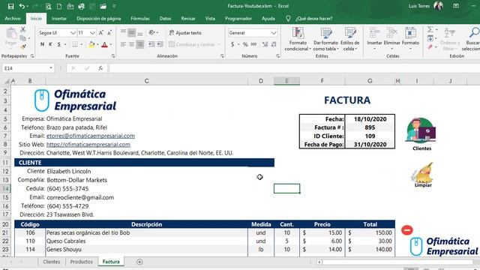The height and width of the screenshot is (270, 480).
Task: Click the Name Box showing E14
Action: click(28, 68)
